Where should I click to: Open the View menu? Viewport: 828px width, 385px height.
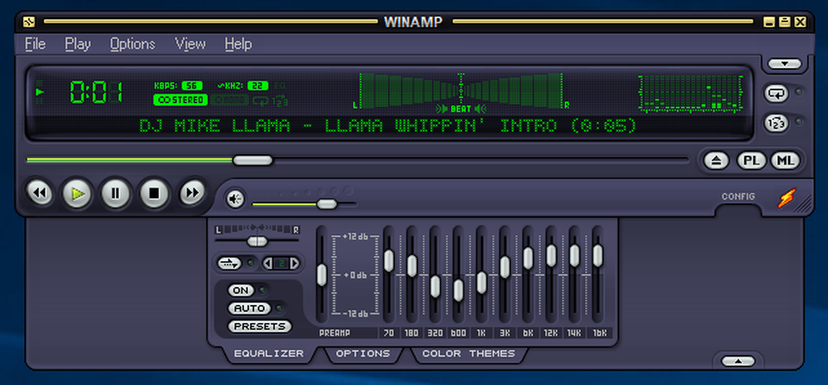tap(191, 44)
